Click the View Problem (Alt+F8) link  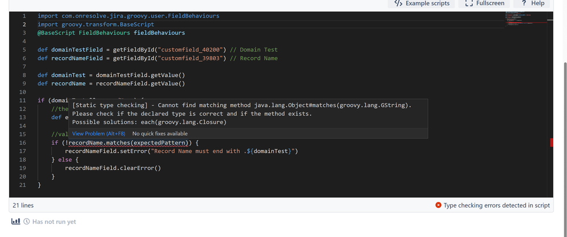point(99,133)
